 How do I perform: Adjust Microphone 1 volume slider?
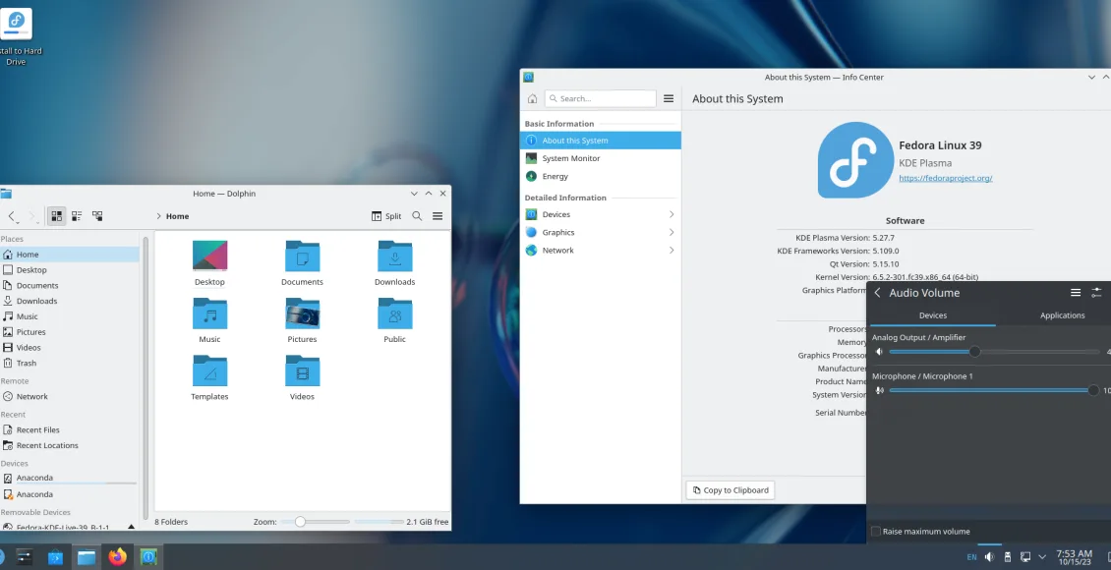(994, 390)
